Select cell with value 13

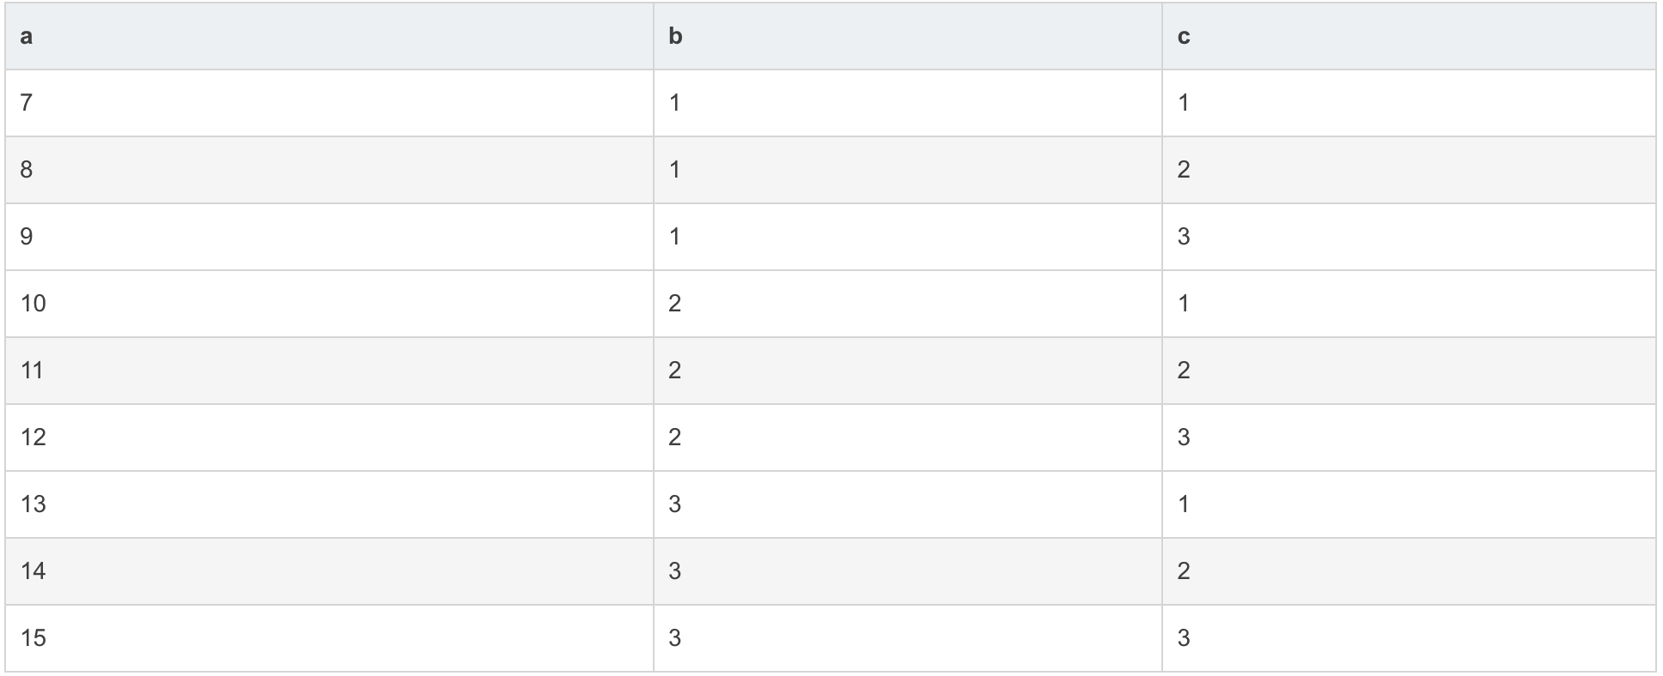pos(329,504)
